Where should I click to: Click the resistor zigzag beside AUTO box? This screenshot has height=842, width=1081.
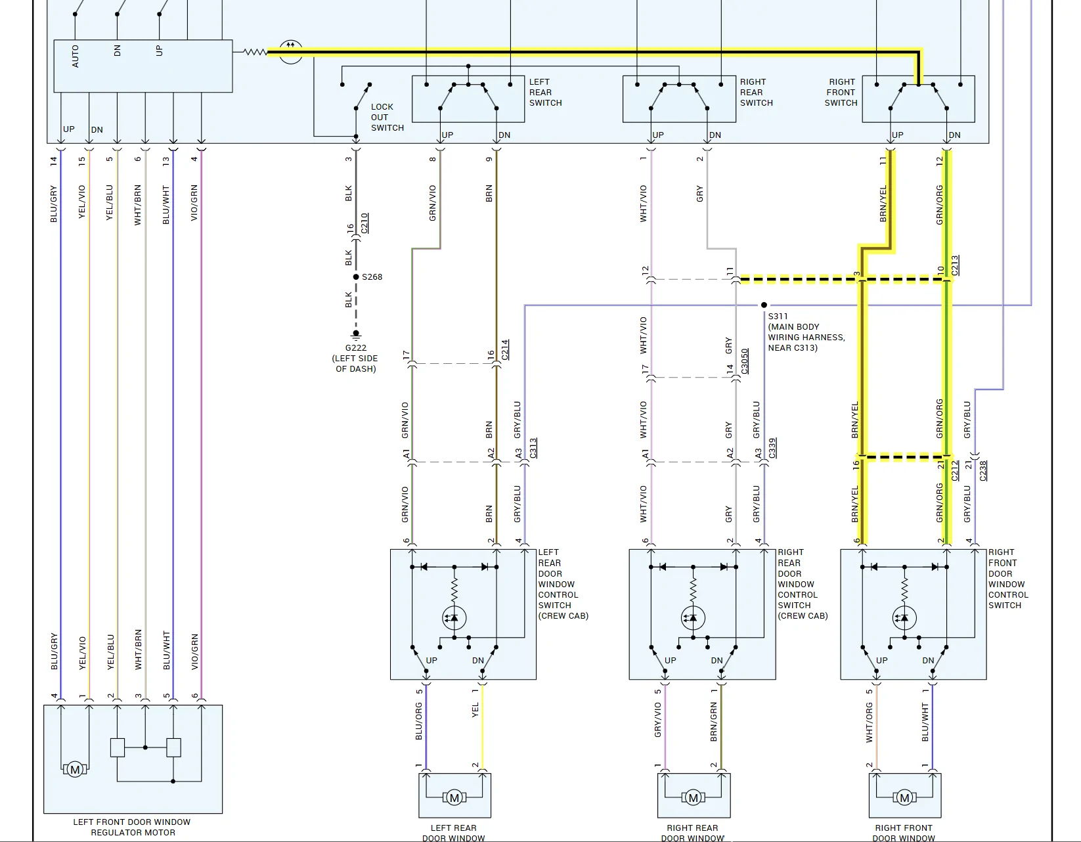click(255, 51)
